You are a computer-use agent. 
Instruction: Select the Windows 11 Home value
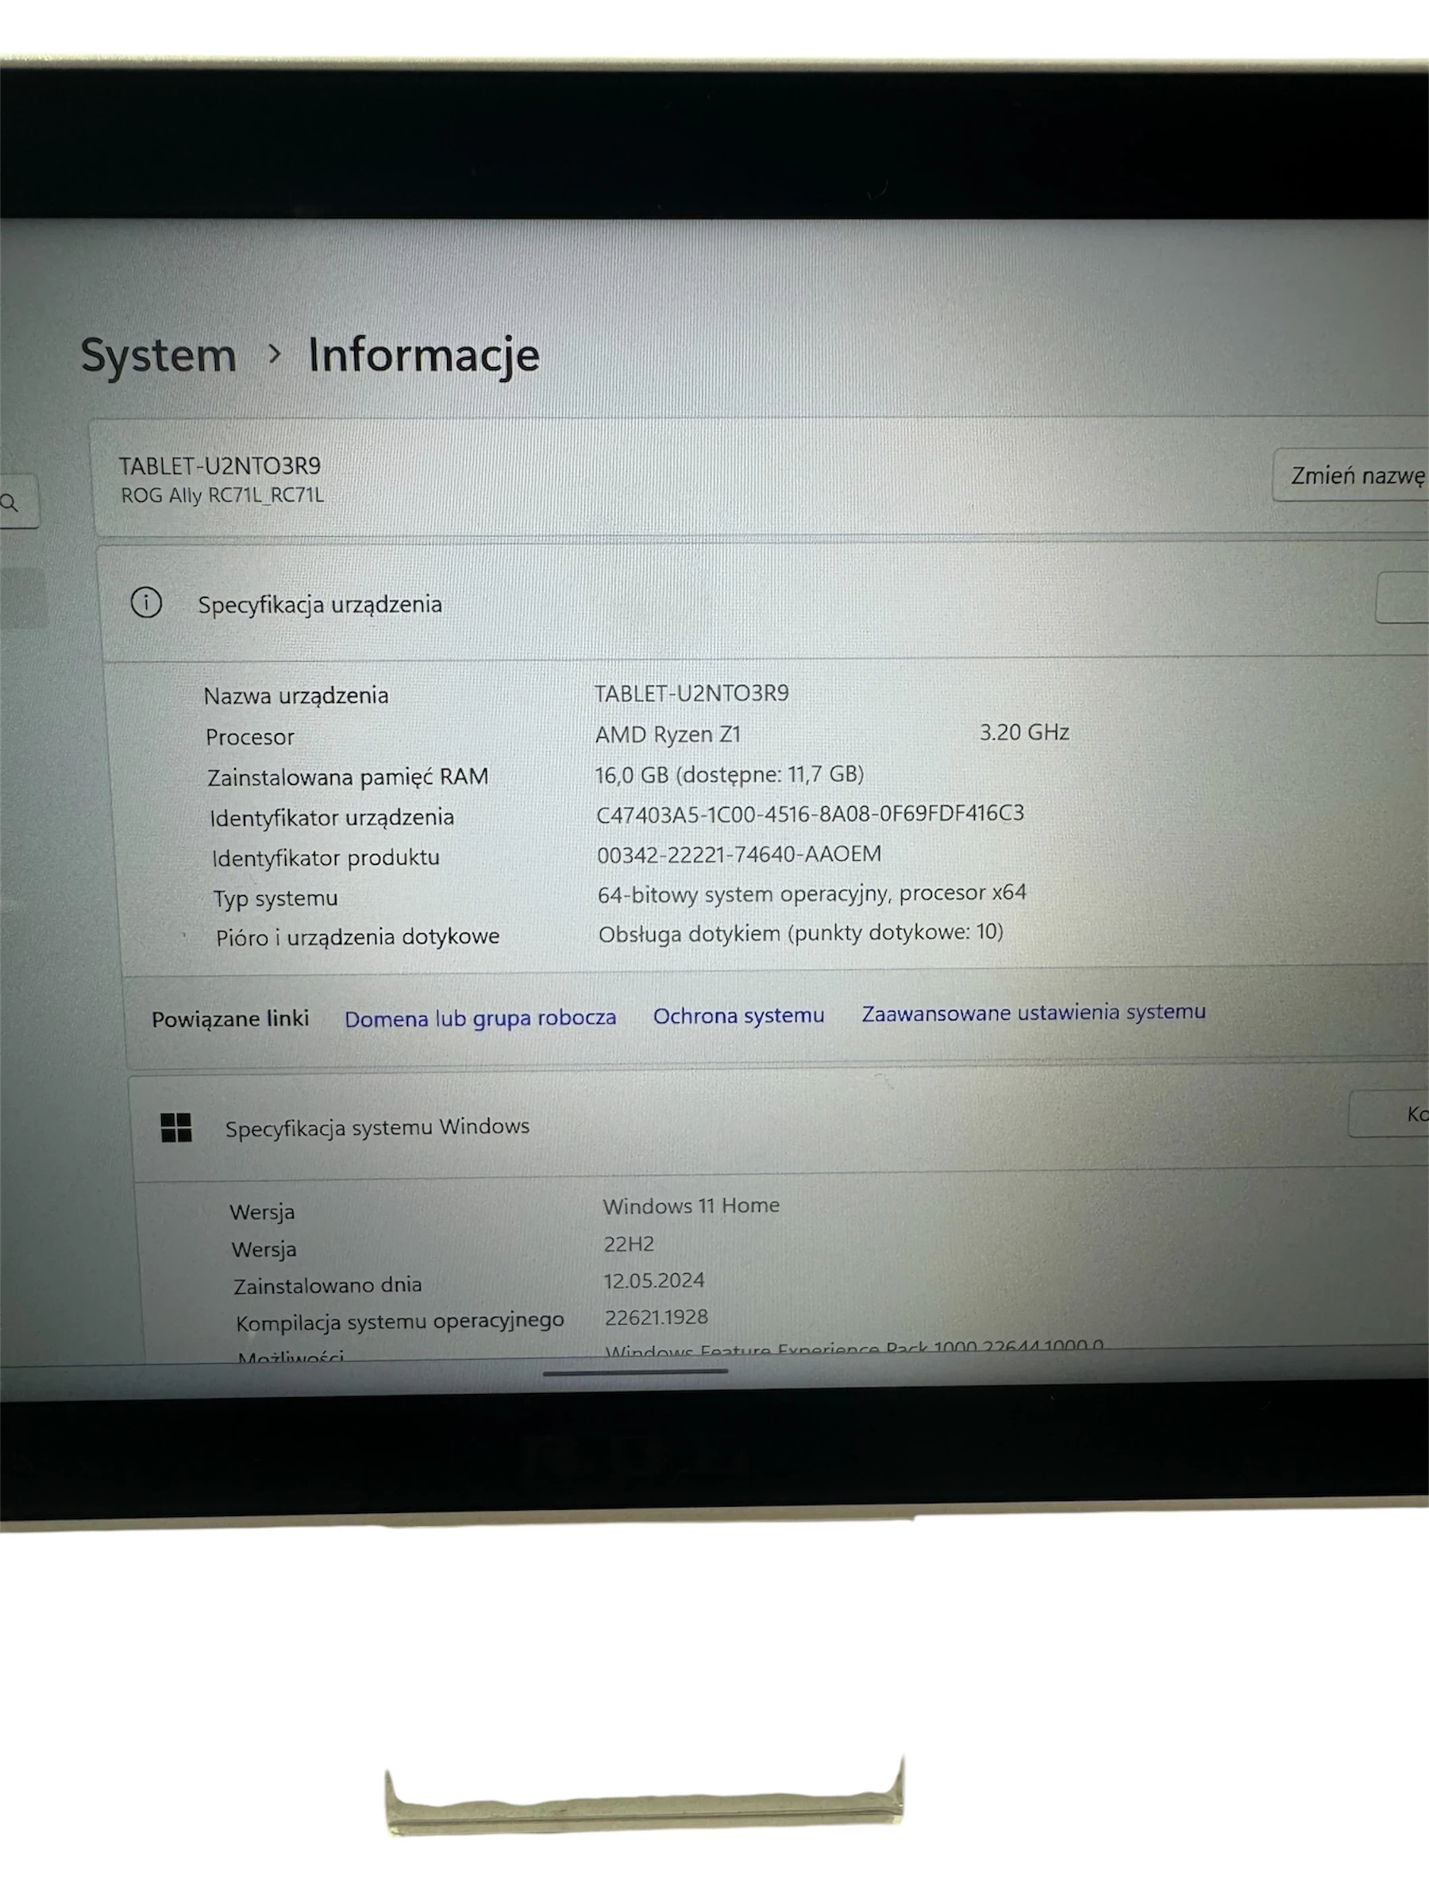(691, 1206)
